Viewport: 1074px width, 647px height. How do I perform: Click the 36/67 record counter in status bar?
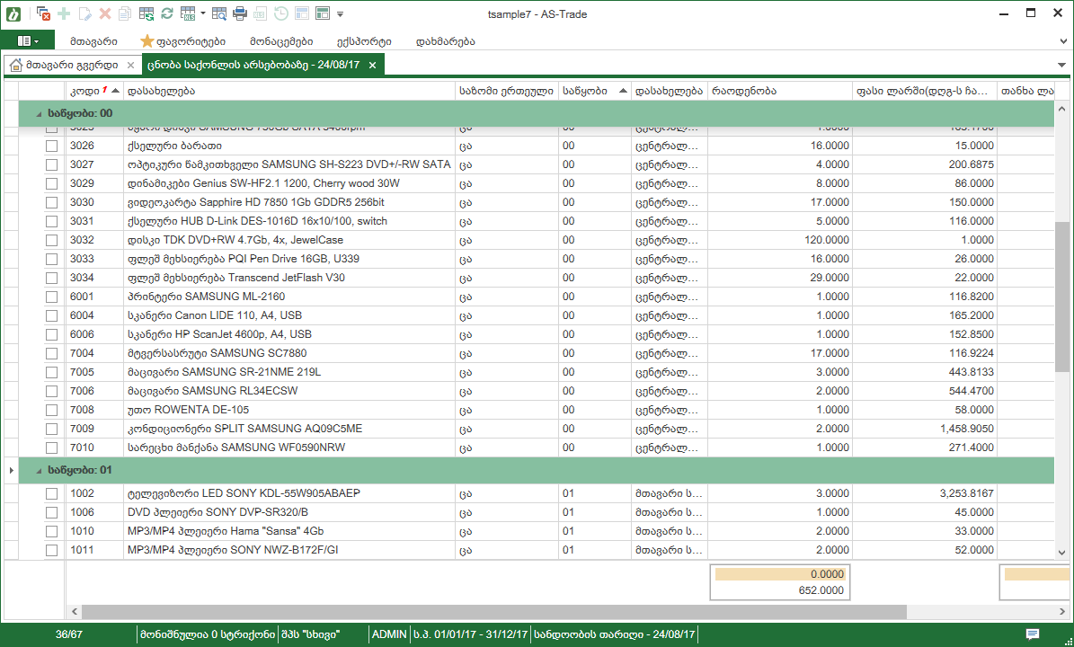click(x=69, y=634)
